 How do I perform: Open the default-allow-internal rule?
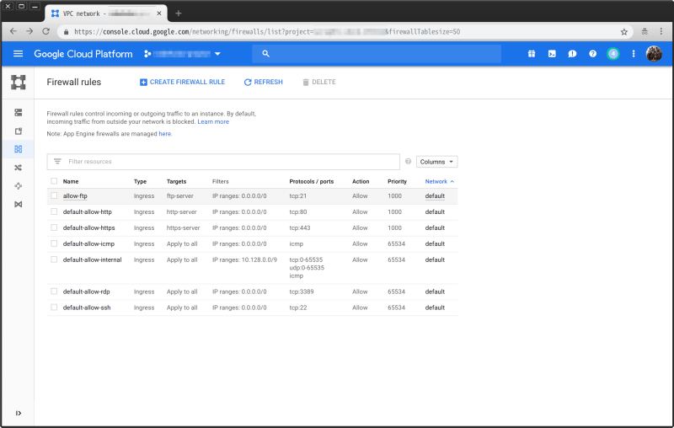pyautogui.click(x=92, y=259)
